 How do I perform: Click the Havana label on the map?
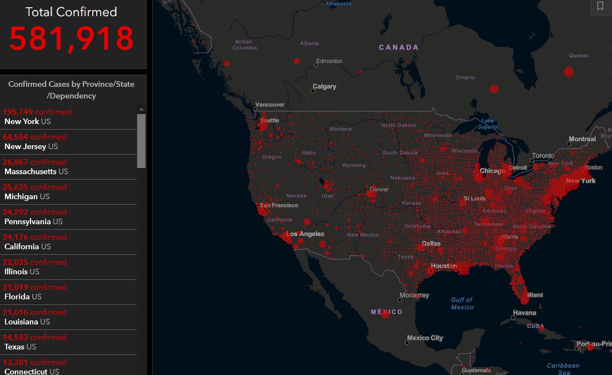coord(525,313)
